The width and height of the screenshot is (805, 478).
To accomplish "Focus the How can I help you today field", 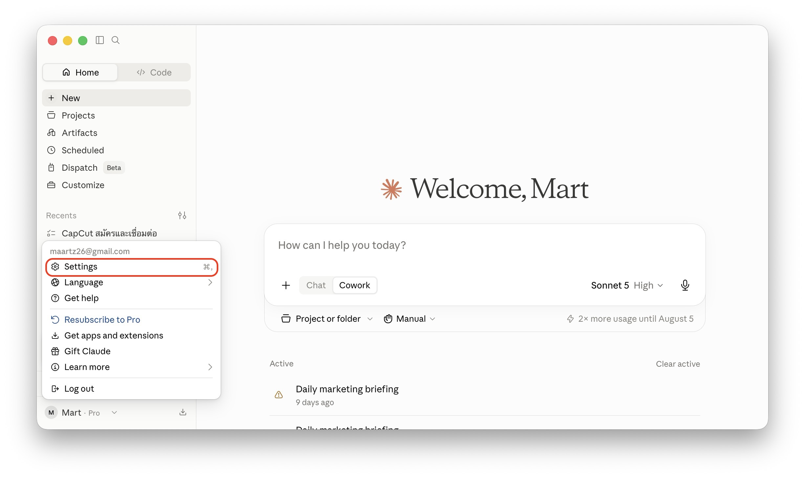I will coord(485,245).
